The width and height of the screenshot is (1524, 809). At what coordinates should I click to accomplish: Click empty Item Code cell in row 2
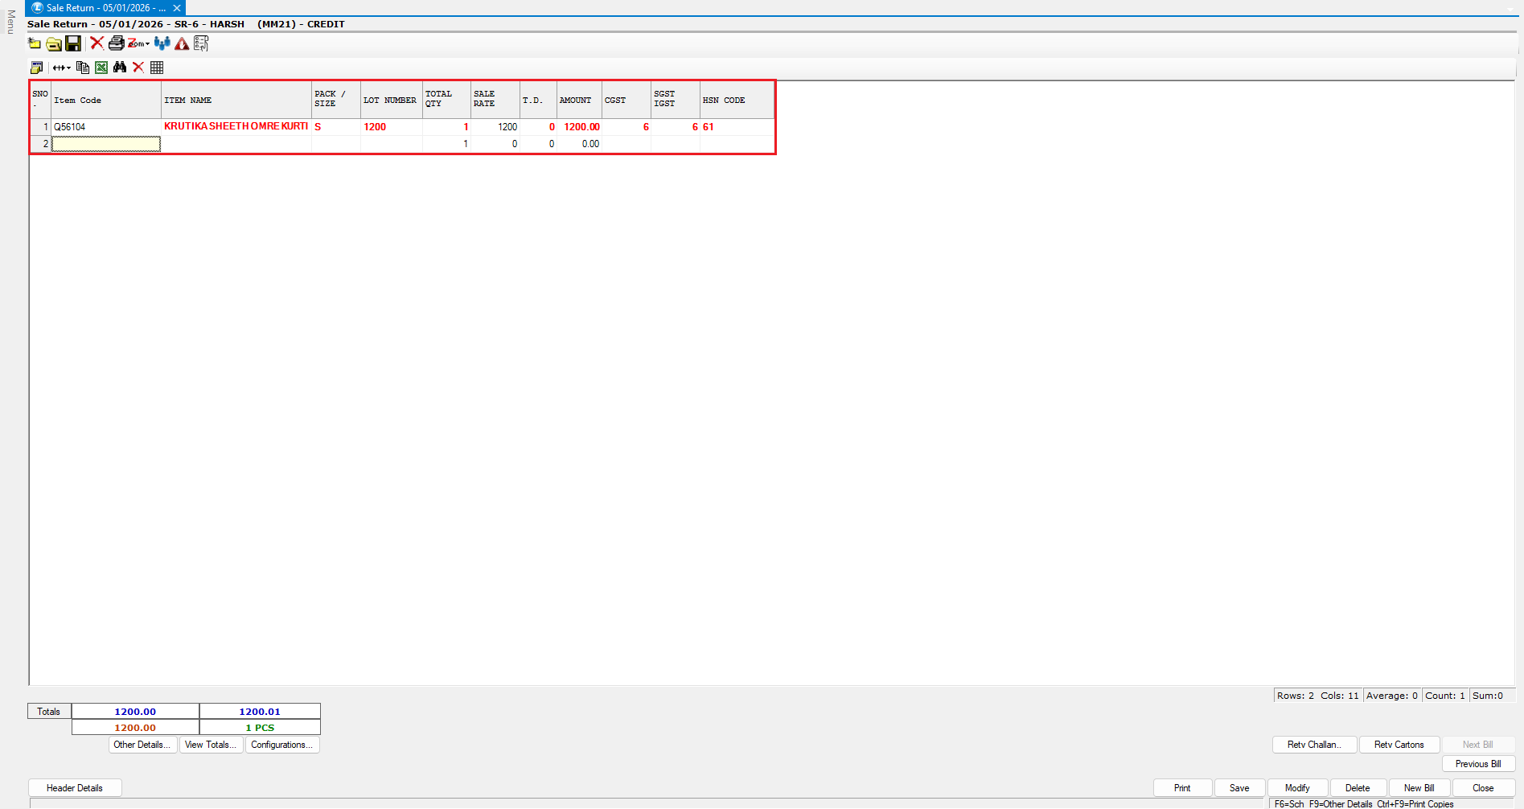point(106,144)
